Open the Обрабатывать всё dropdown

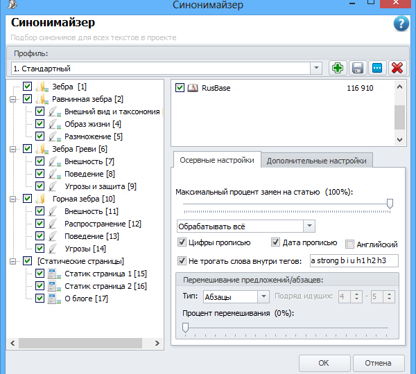[309, 226]
